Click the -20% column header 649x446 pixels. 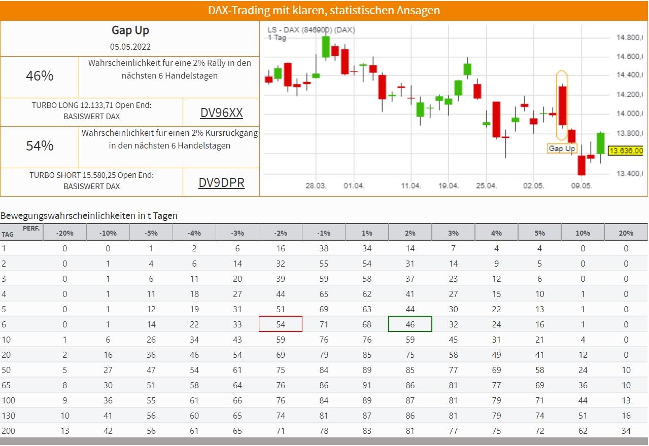click(64, 233)
